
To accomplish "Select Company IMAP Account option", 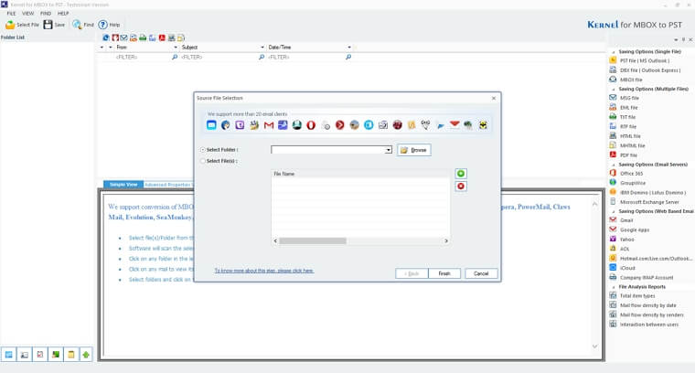I will [641, 277].
